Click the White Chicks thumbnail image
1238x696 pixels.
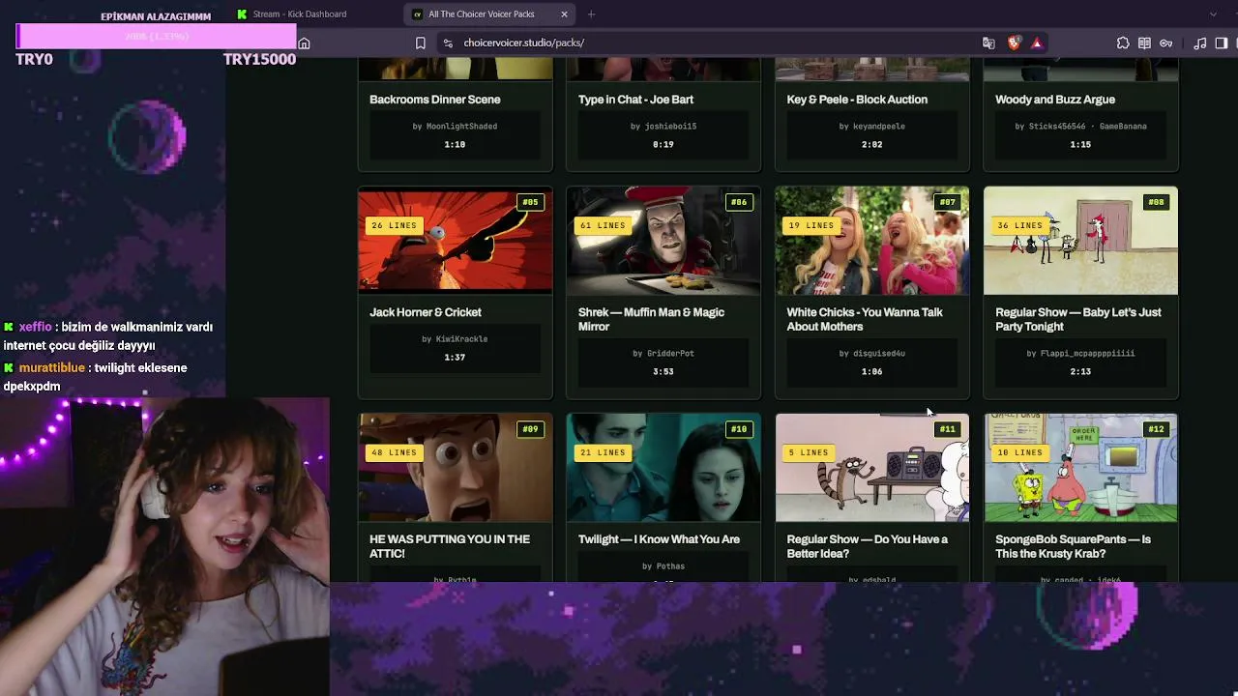872,241
